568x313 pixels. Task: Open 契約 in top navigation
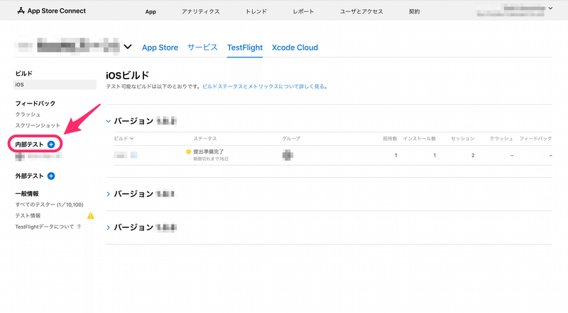pyautogui.click(x=414, y=11)
